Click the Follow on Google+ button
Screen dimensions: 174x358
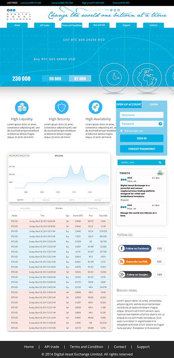(x=135, y=275)
